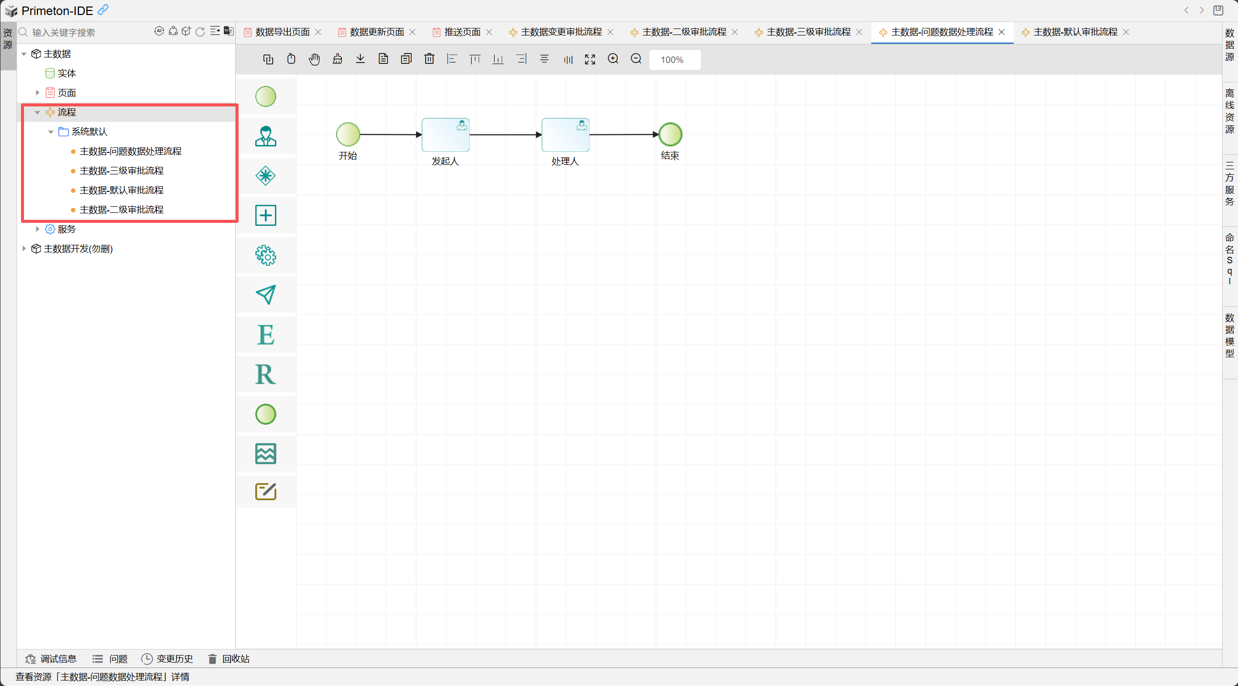Click the zoom out magnifier icon
Screen dimensions: 1238x686
(636, 59)
